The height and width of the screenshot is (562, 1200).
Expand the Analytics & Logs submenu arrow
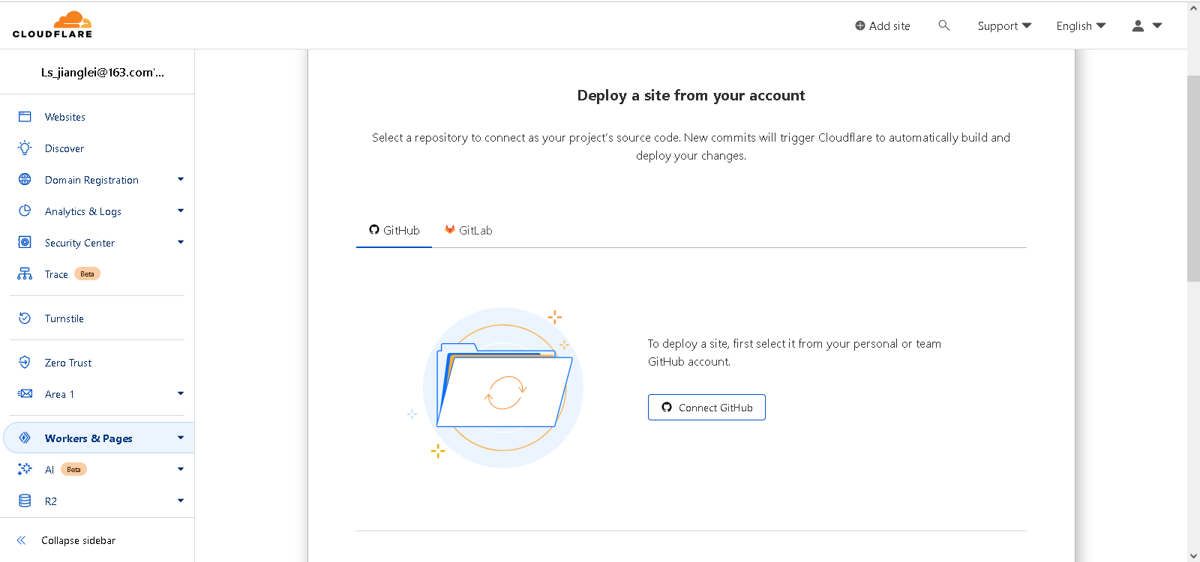coord(181,211)
